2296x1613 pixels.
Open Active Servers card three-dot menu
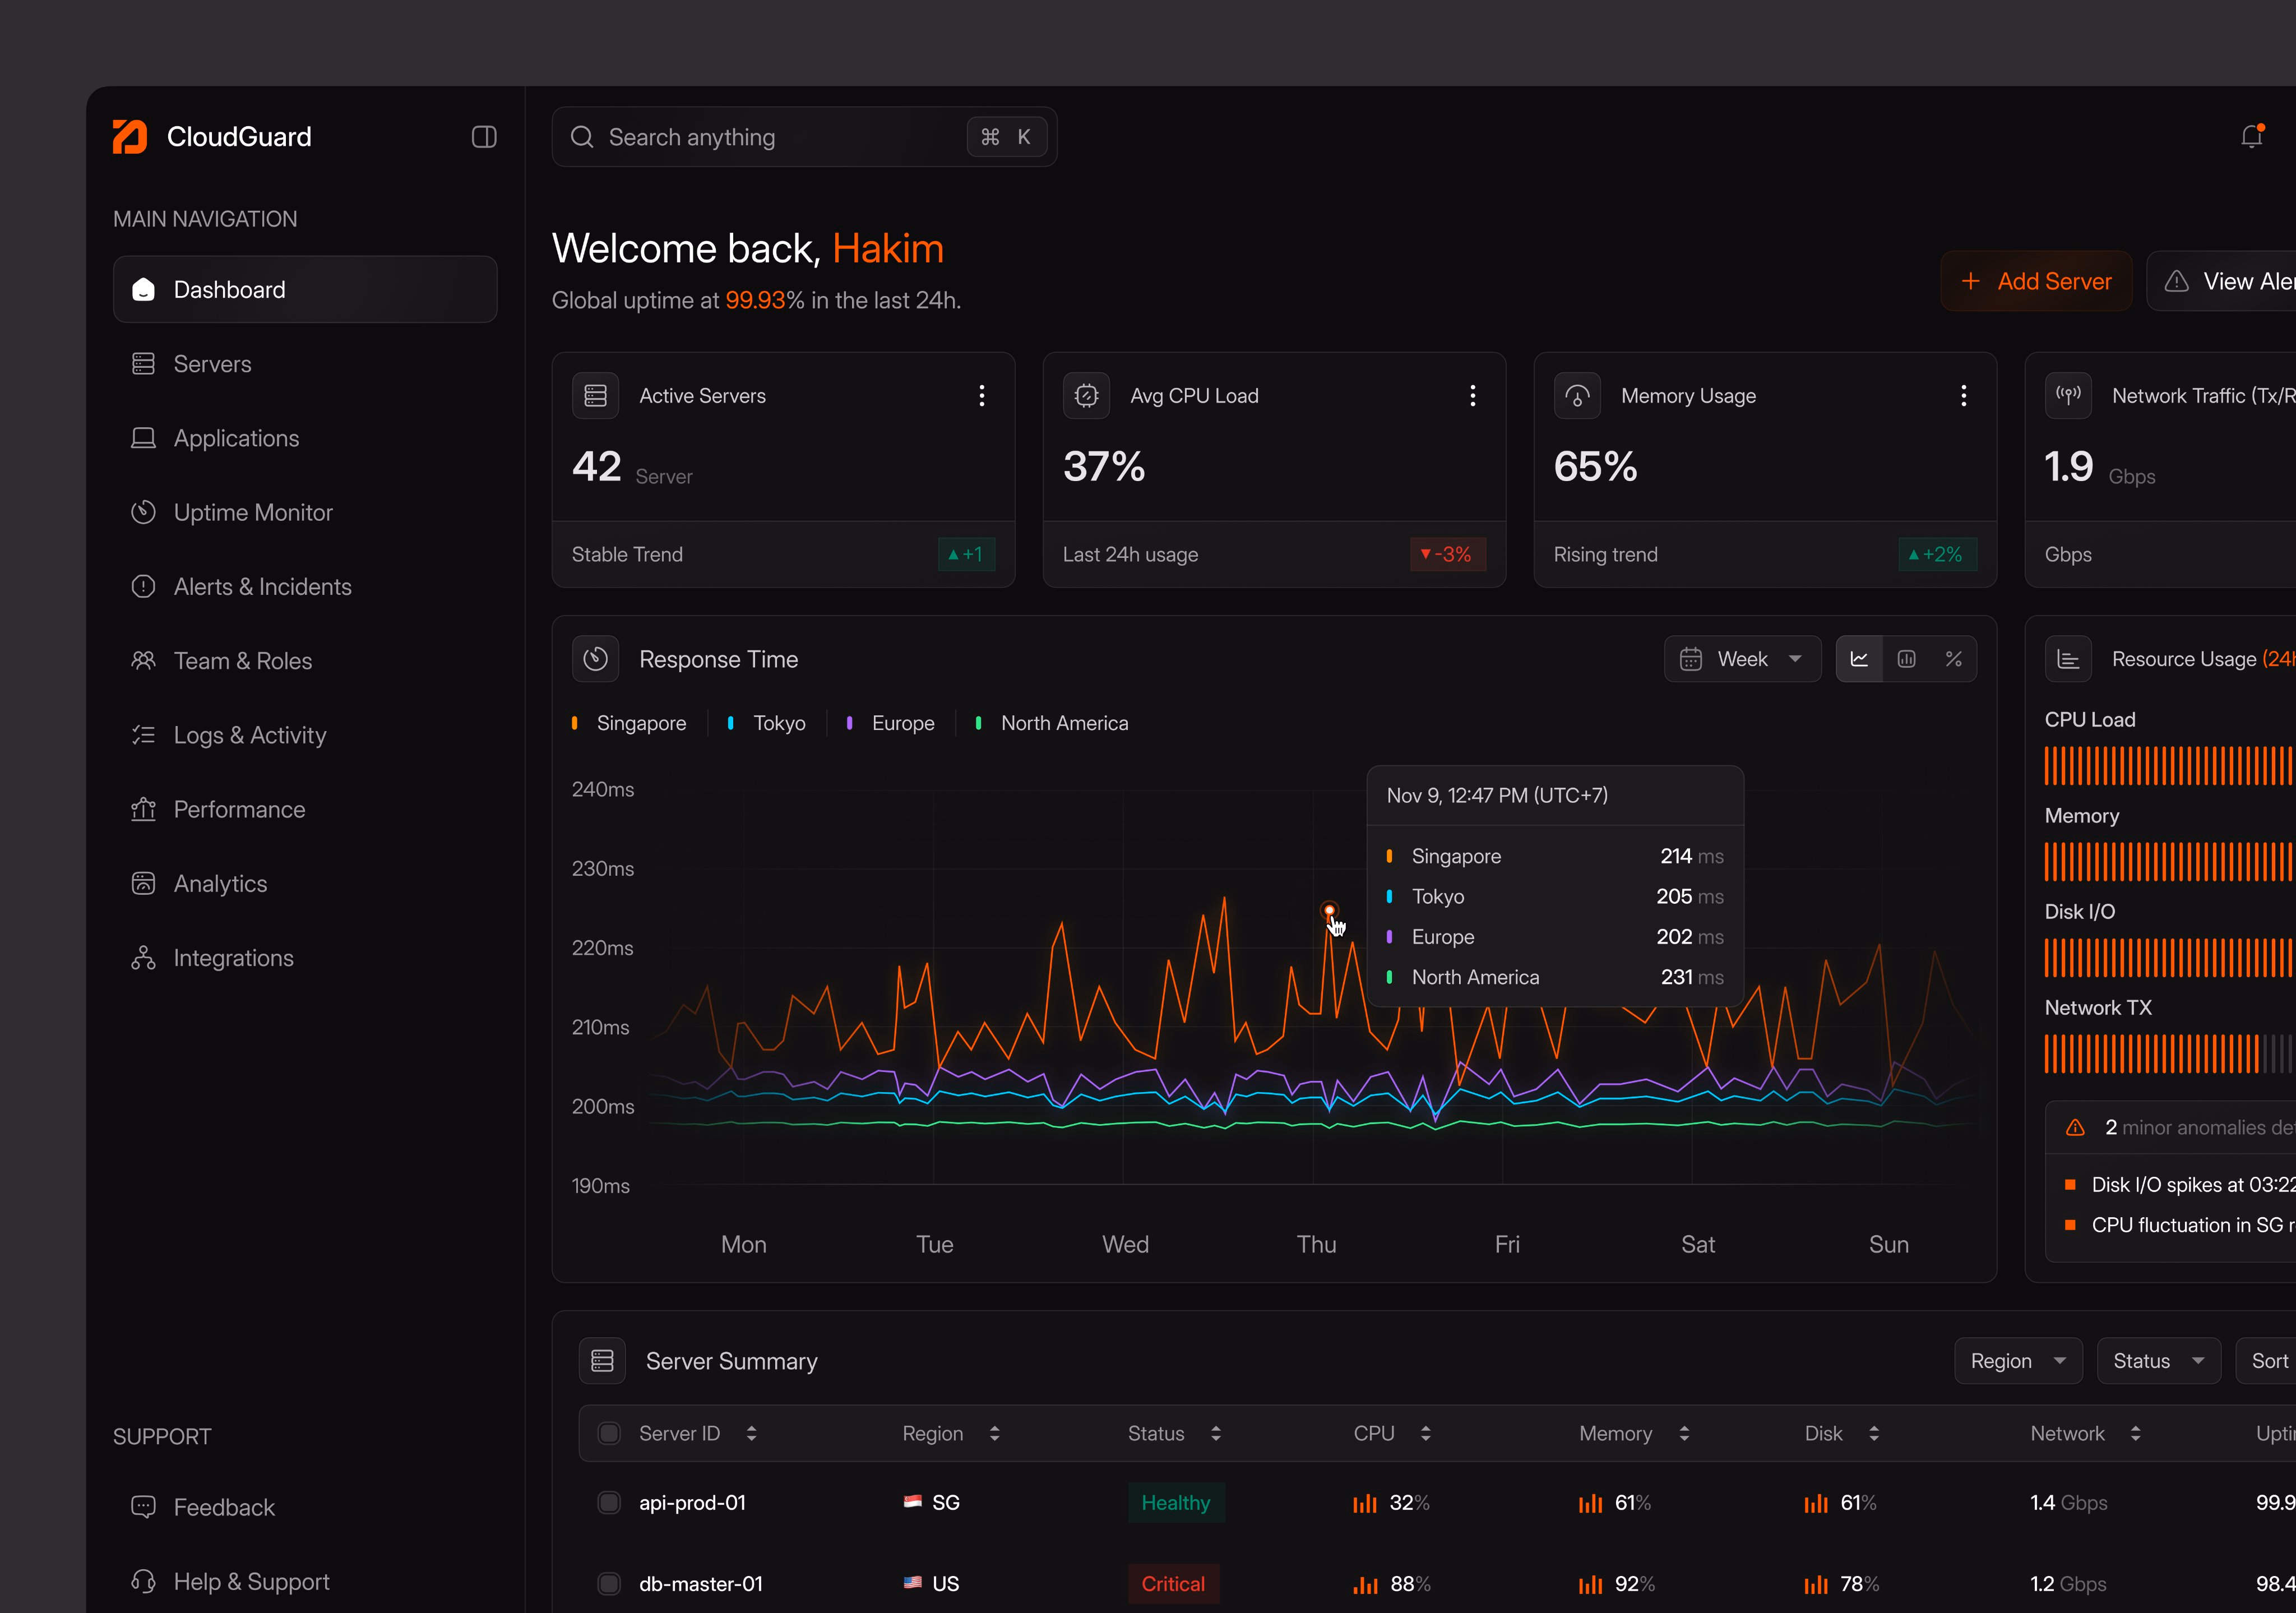tap(981, 396)
